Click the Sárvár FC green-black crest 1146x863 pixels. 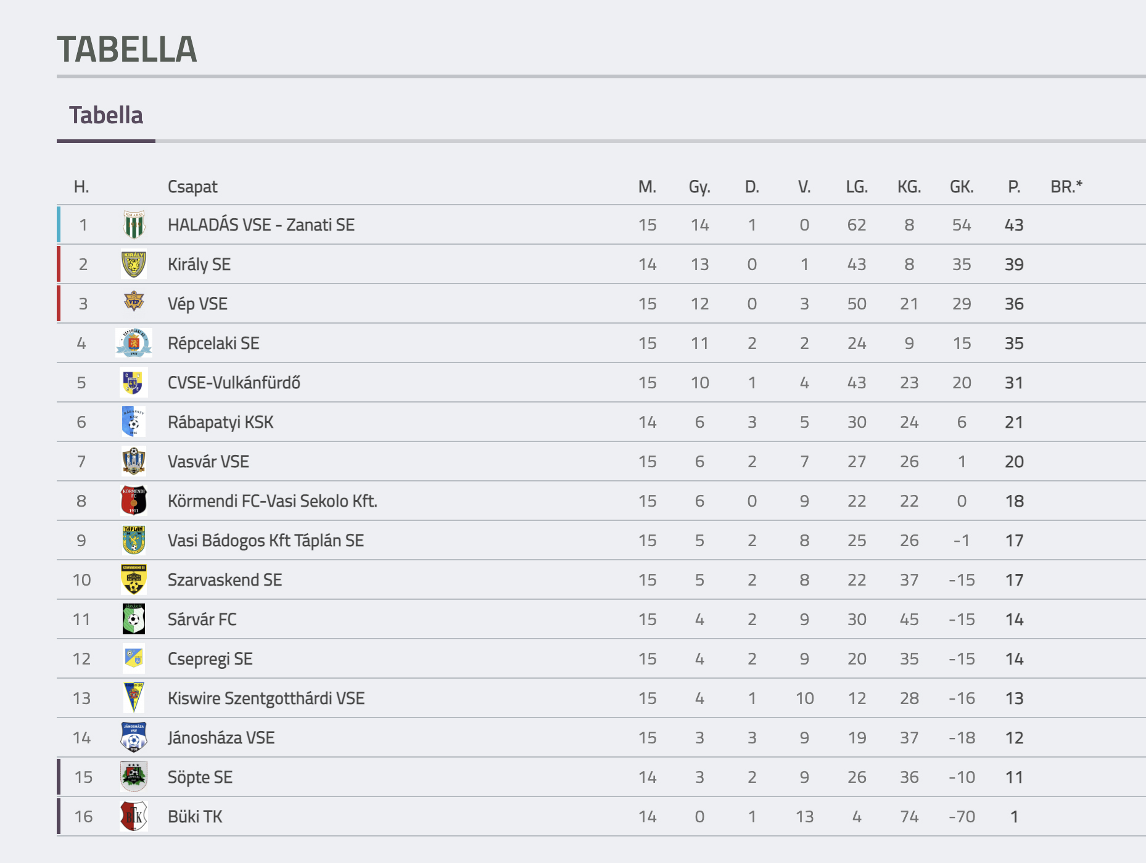tap(134, 619)
